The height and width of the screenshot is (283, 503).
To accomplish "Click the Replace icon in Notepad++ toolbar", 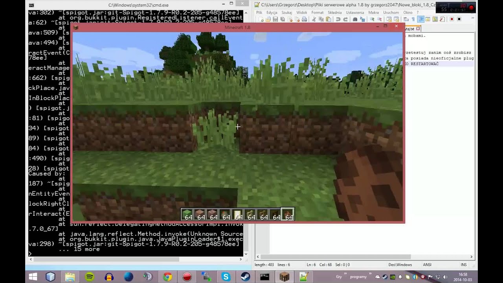I will coord(362,19).
